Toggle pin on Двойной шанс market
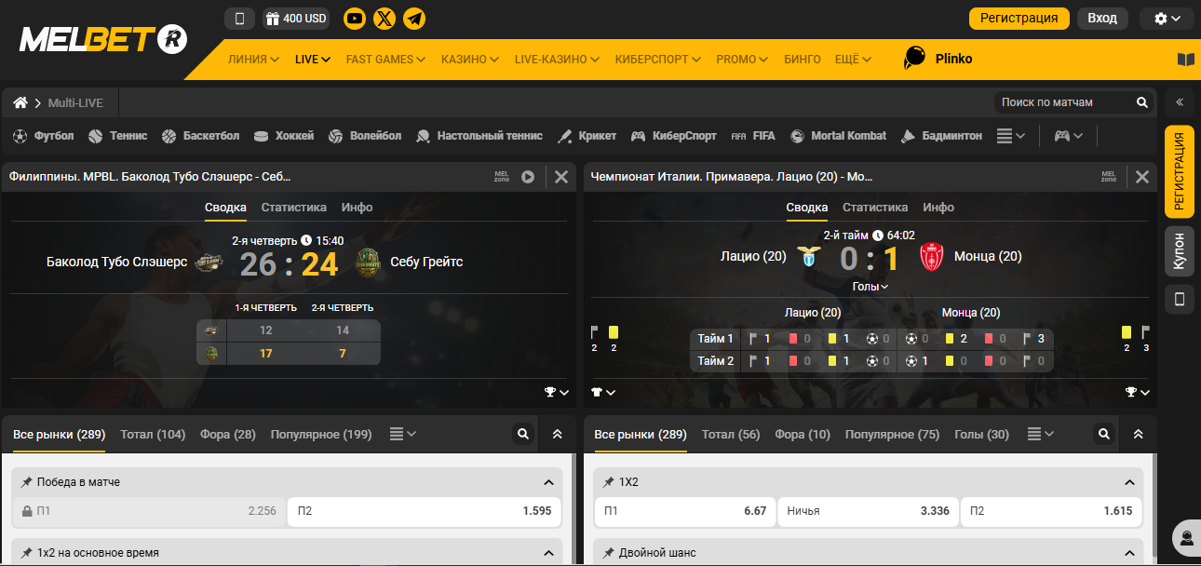Screen dimensions: 1201x566 click(609, 553)
